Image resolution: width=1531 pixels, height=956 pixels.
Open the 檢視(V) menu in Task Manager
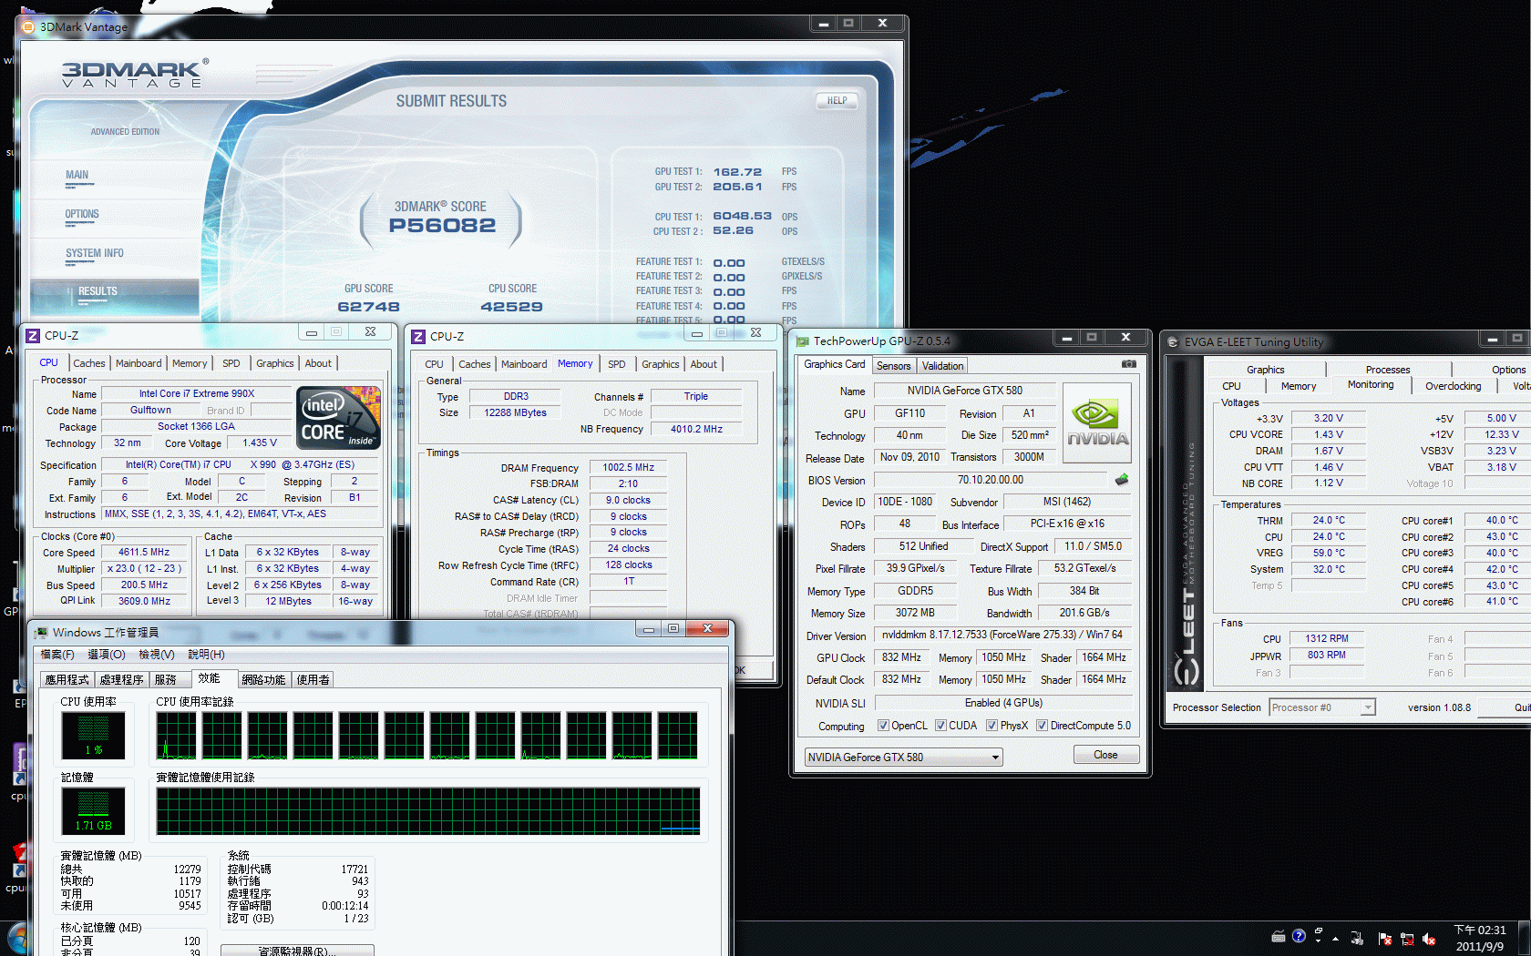pyautogui.click(x=157, y=655)
